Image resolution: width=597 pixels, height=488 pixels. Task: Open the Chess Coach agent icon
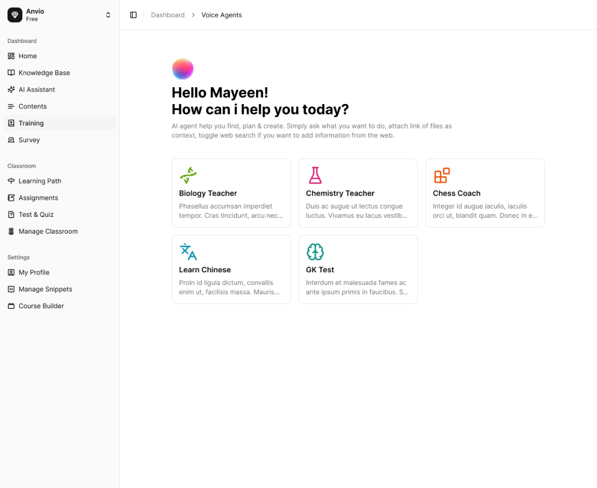442,174
